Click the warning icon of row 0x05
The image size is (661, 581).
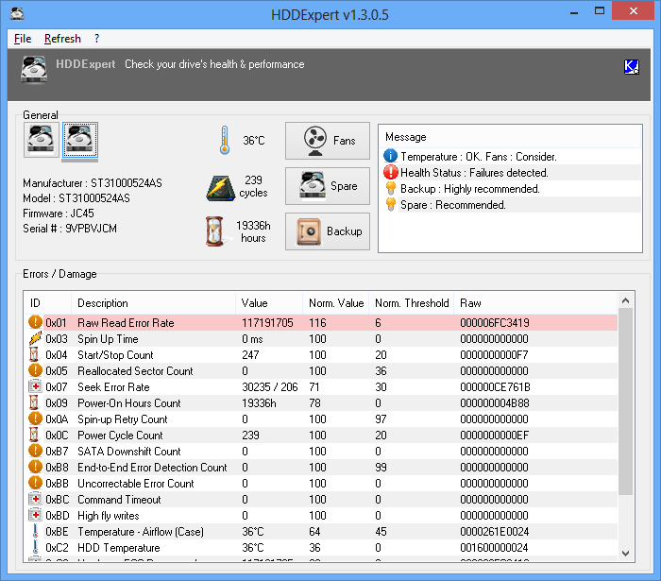(x=35, y=370)
